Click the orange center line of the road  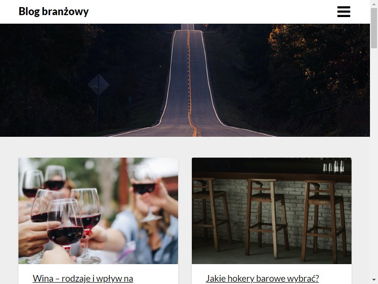pos(190,82)
